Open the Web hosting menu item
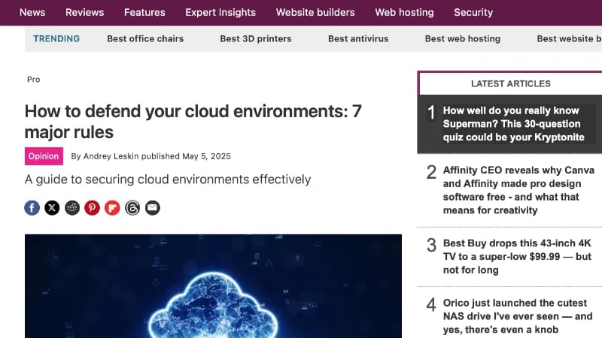Screen dimensions: 602x338 coord(404,12)
